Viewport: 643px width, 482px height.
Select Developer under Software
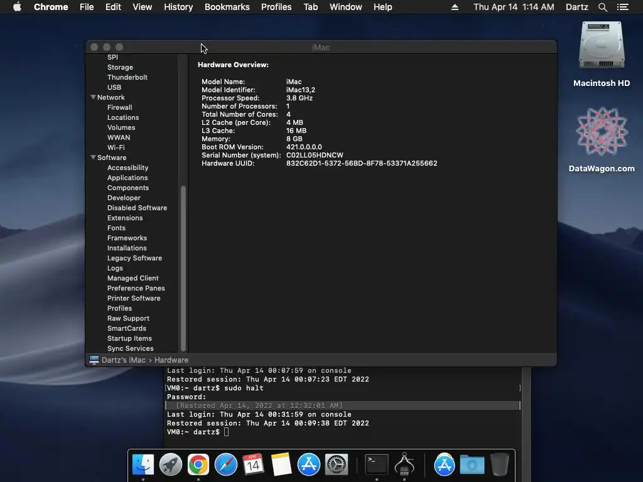pyautogui.click(x=124, y=198)
